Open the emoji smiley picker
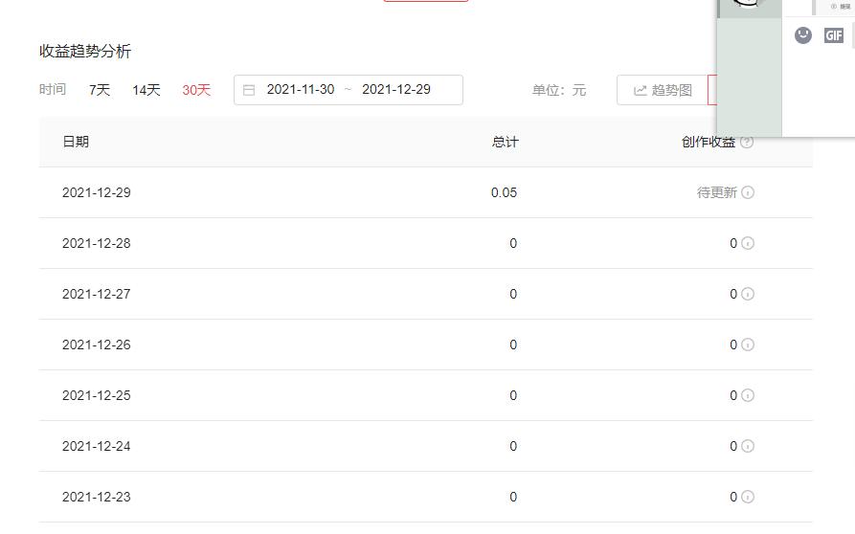The width and height of the screenshot is (855, 534). click(802, 35)
